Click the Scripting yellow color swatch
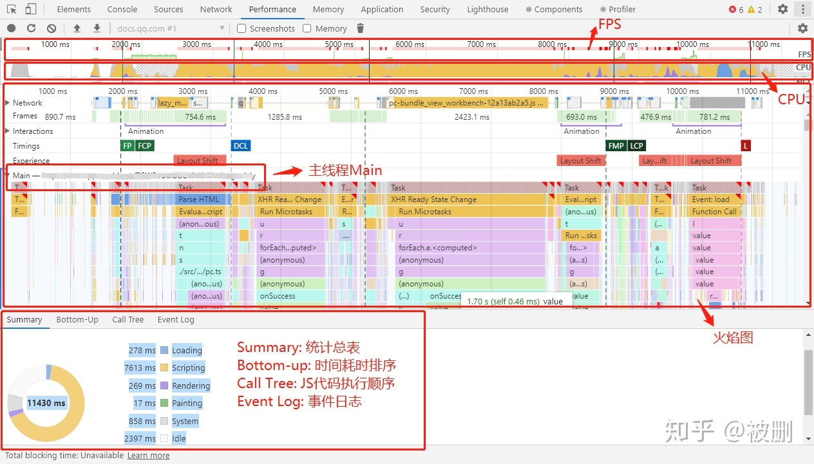The image size is (814, 464). 164,368
